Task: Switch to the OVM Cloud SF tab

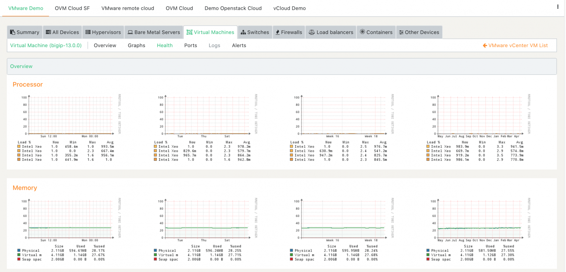Action: (x=72, y=8)
